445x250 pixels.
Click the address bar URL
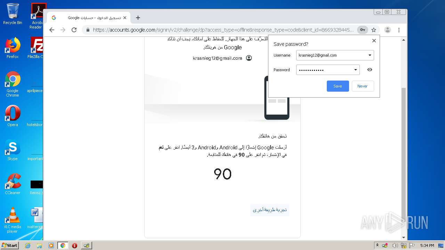(223, 30)
